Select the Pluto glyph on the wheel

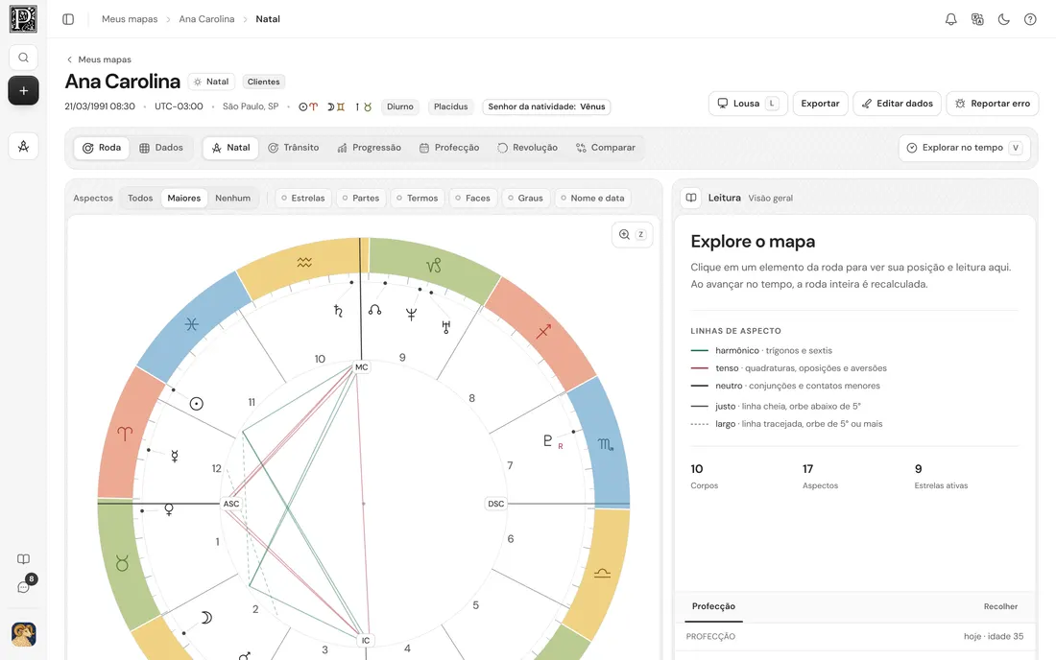548,440
